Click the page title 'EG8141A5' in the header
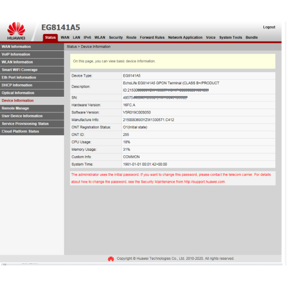 pos(61,27)
